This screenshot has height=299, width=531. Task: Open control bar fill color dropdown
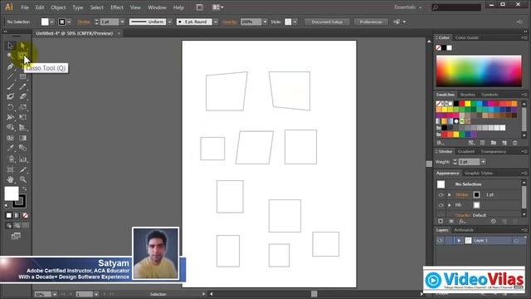click(x=52, y=22)
